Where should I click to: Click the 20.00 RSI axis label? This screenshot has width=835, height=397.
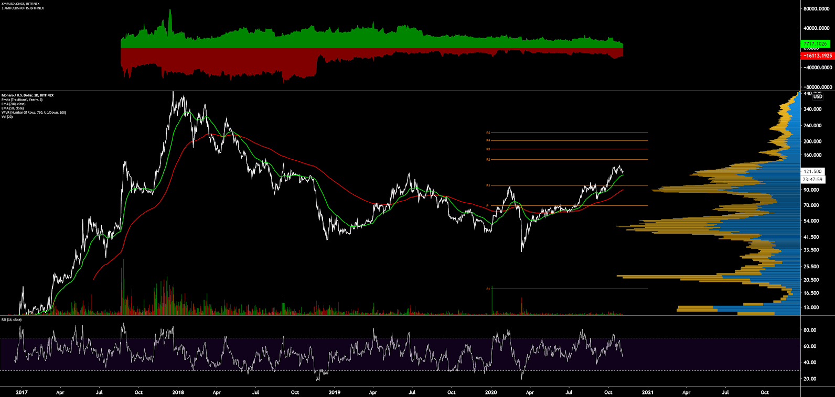pos(810,379)
